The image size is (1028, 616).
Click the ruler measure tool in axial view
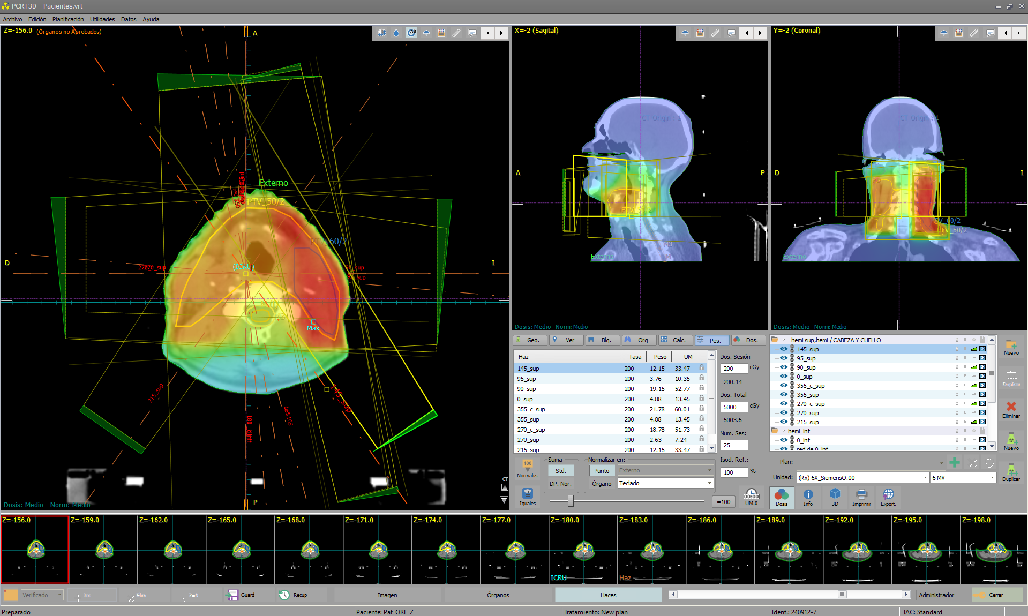coord(456,33)
